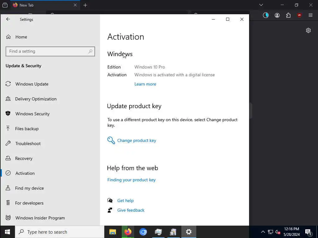Close the Firefox New Tab tab
Screen dimensions: 318x238
pyautogui.click(x=75, y=5)
